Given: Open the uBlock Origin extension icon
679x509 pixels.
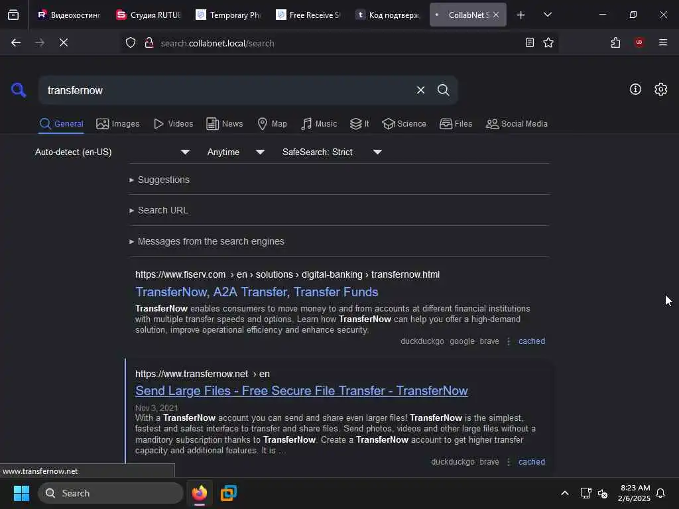Looking at the screenshot, I should click(x=639, y=42).
